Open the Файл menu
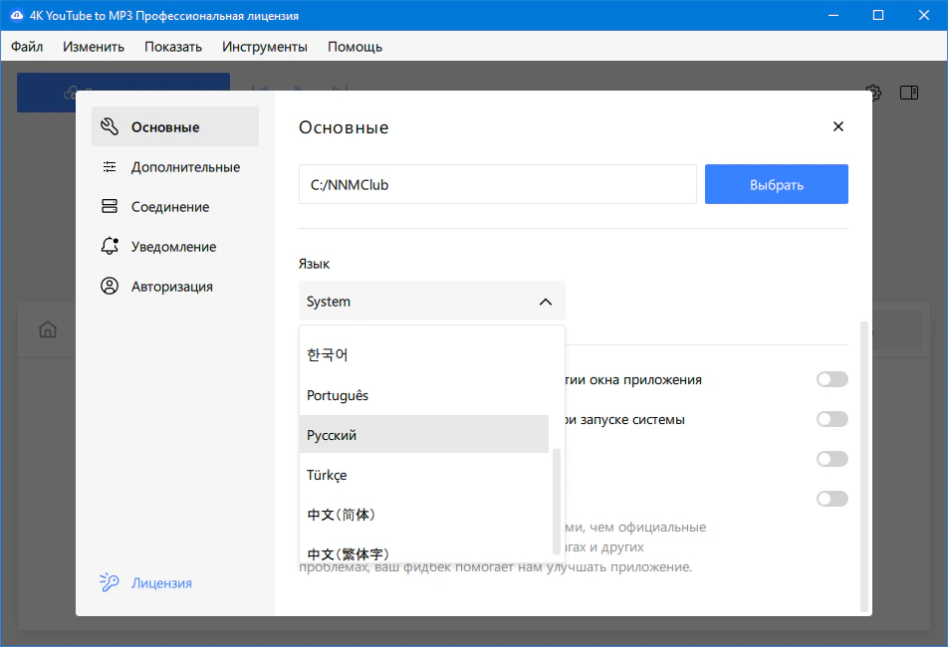Viewport: 948px width, 647px height. 27,47
